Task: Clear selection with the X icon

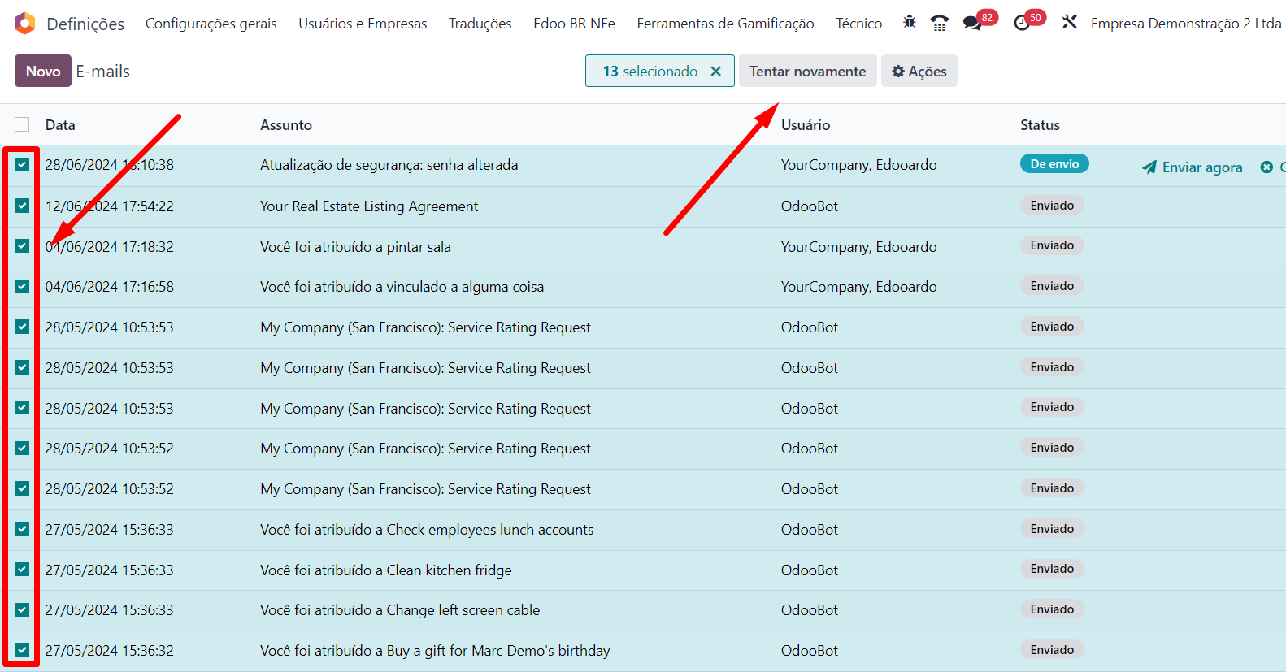Action: (715, 72)
